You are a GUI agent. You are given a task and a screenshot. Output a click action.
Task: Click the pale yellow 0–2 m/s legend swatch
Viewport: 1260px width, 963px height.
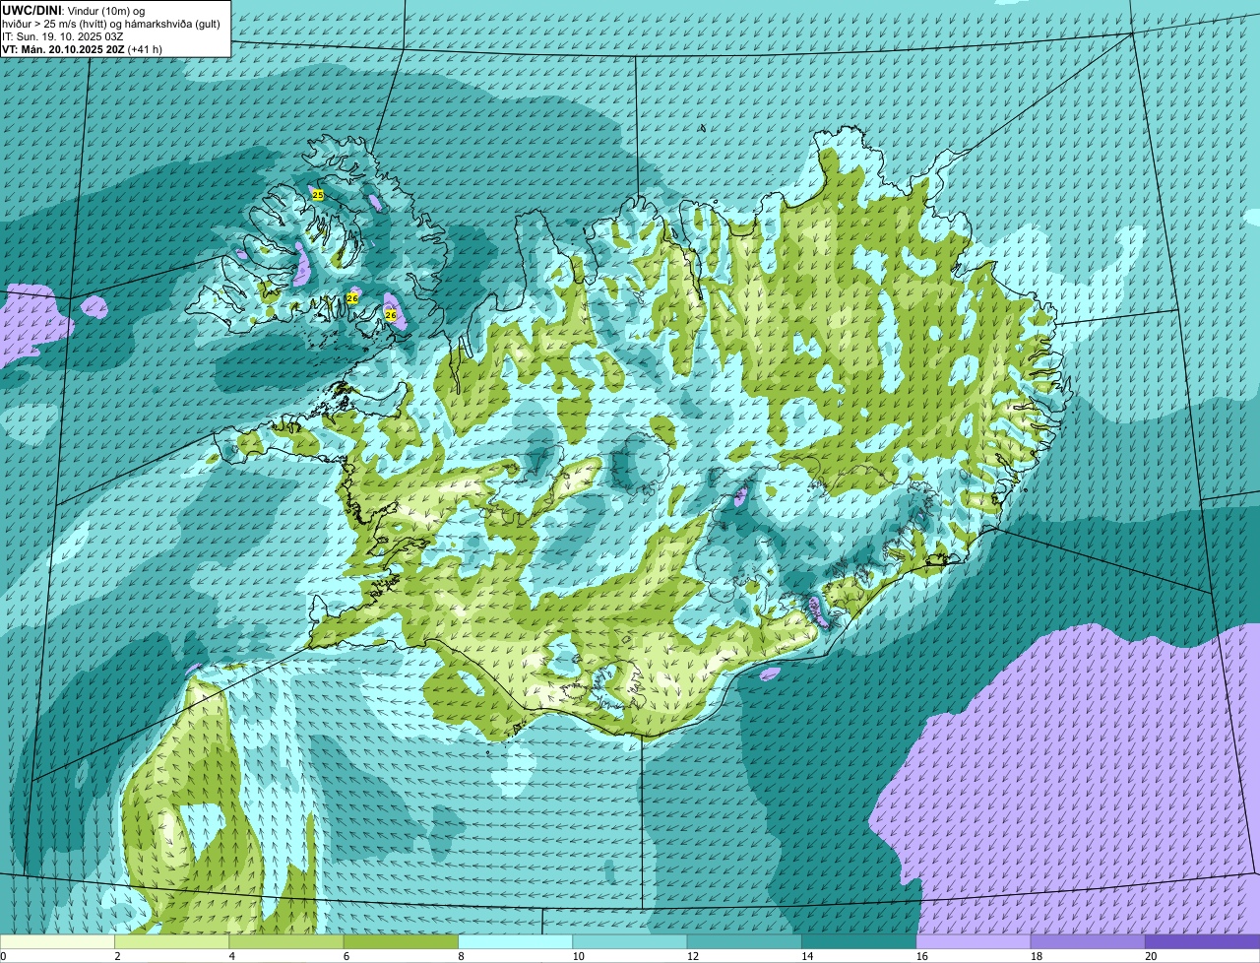click(57, 942)
